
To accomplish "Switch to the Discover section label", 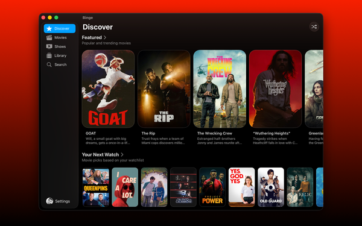I will click(62, 28).
